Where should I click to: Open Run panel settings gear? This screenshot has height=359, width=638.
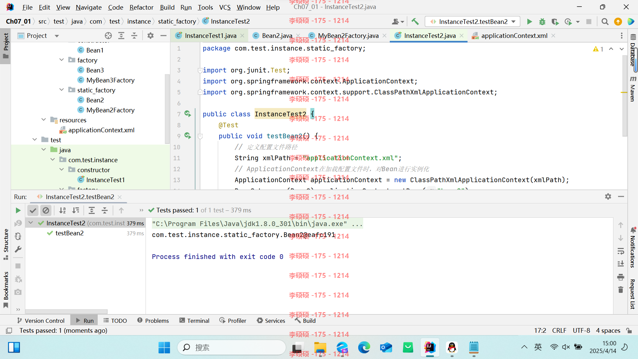[608, 196]
